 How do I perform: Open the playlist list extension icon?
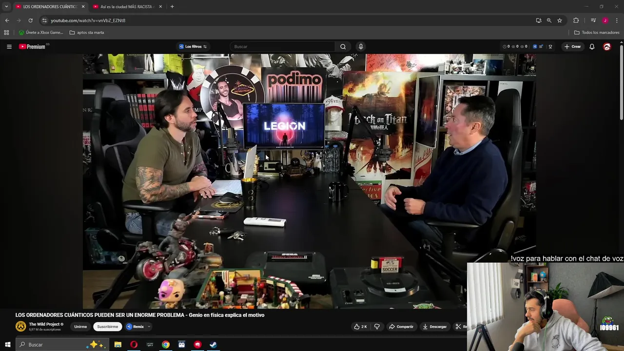(541, 47)
